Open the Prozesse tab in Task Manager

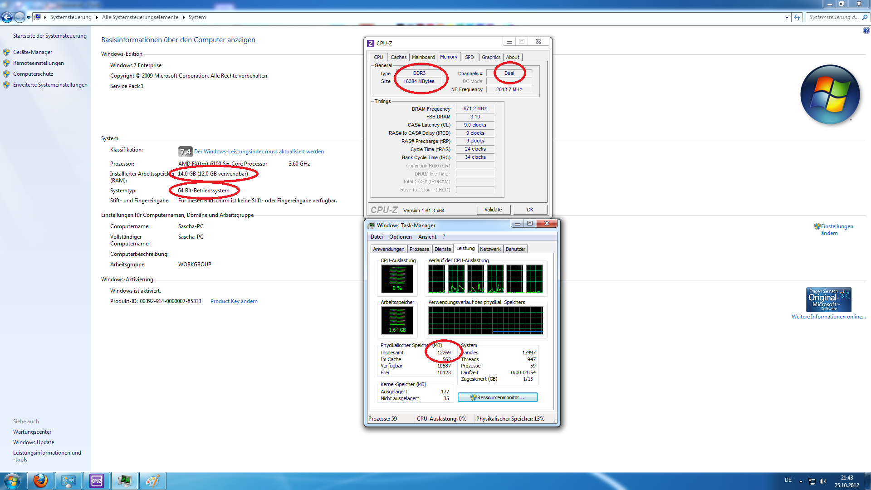[419, 249]
